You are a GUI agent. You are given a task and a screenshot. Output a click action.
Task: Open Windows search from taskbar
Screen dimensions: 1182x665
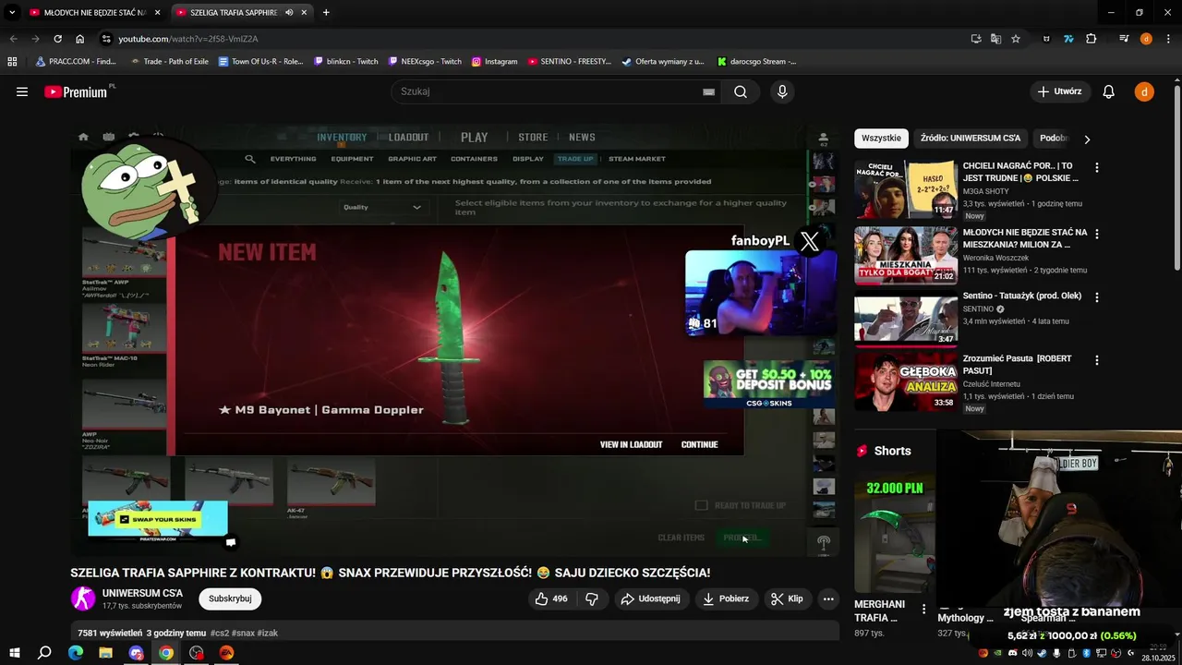tap(44, 653)
